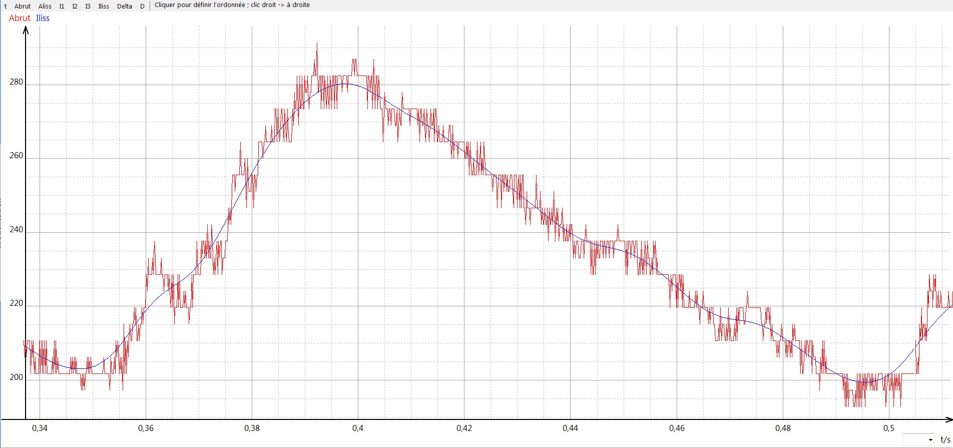Screen dimensions: 953x448
Task: Click the I2 variable in the toolbar
Action: [75, 7]
